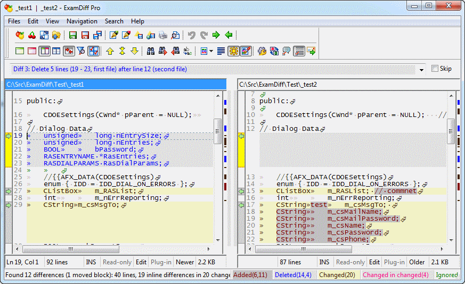Screen dimensions: 465x284
Task: Open the Edit menu
Action: (33, 21)
